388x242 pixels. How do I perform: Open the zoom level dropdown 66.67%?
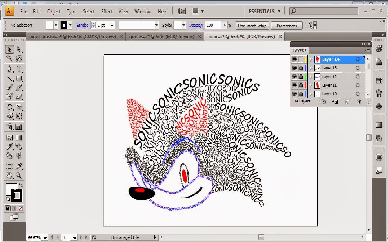[45, 238]
